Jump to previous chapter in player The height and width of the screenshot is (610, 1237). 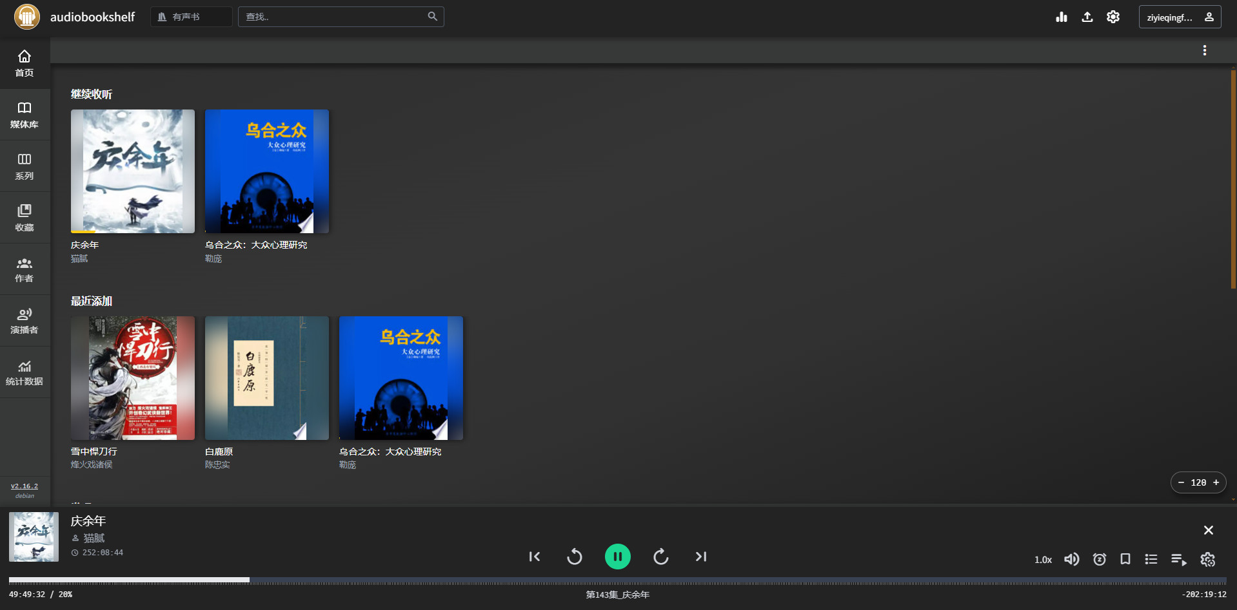coord(535,557)
